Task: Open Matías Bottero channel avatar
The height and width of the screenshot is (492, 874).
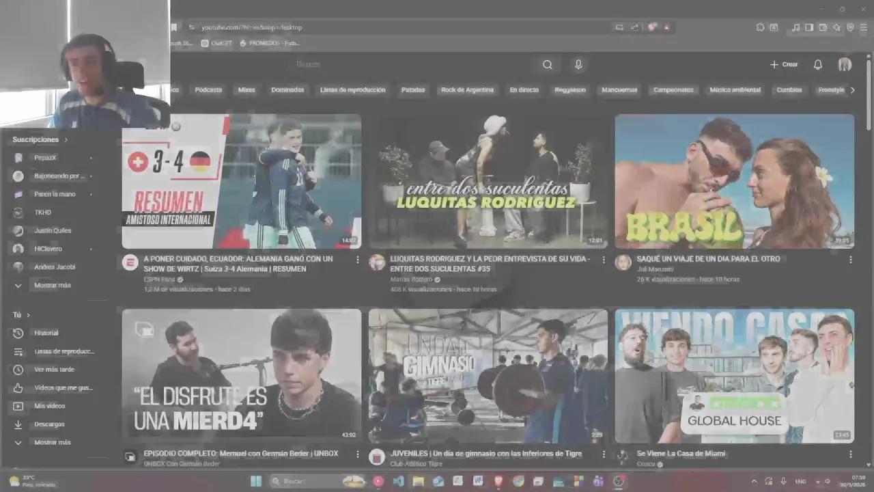Action: pos(377,263)
